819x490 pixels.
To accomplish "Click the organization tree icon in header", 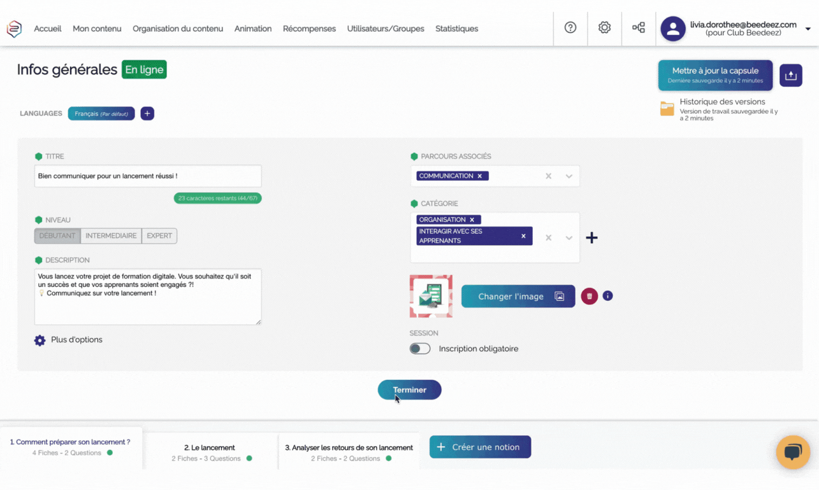I will (638, 28).
